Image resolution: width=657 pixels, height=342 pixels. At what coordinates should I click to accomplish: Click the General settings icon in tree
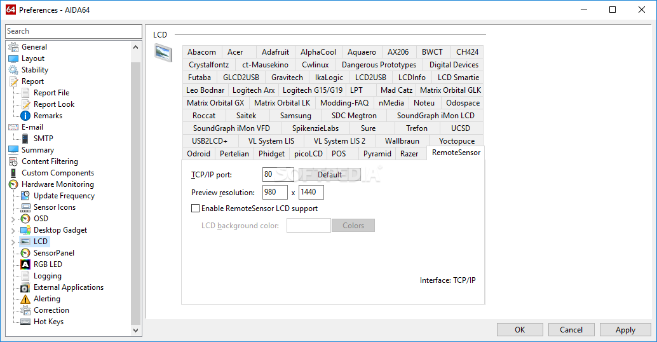point(13,47)
